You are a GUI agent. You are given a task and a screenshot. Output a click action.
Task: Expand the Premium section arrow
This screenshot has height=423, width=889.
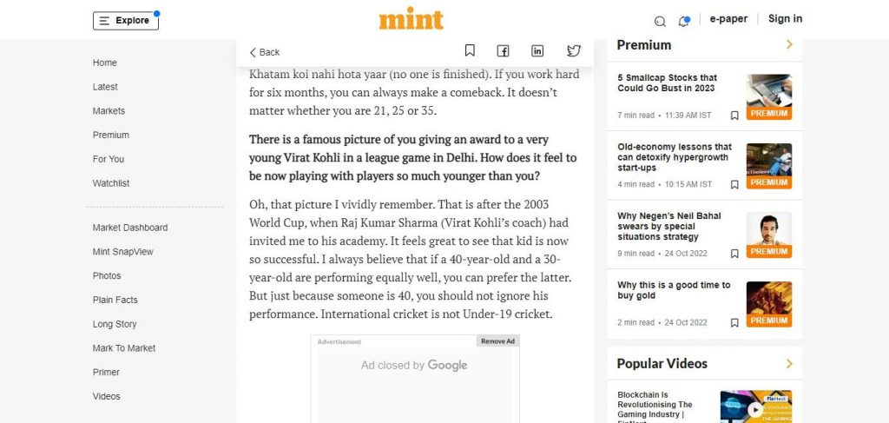tap(789, 44)
